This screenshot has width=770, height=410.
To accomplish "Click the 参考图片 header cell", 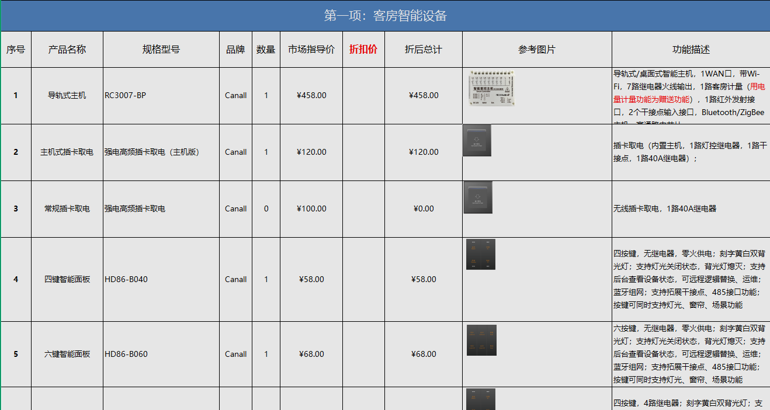I will (536, 50).
